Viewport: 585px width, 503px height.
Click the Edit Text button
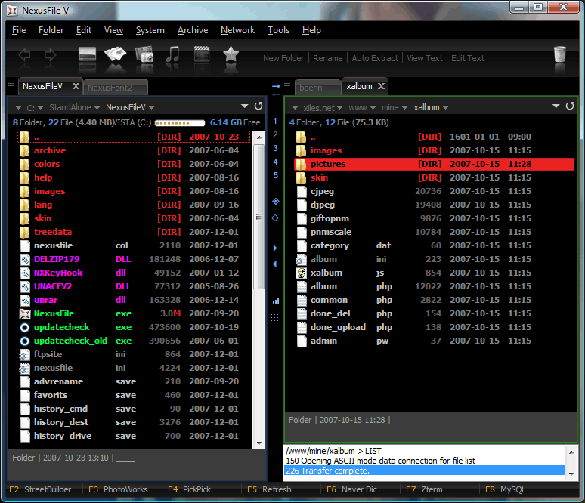468,58
